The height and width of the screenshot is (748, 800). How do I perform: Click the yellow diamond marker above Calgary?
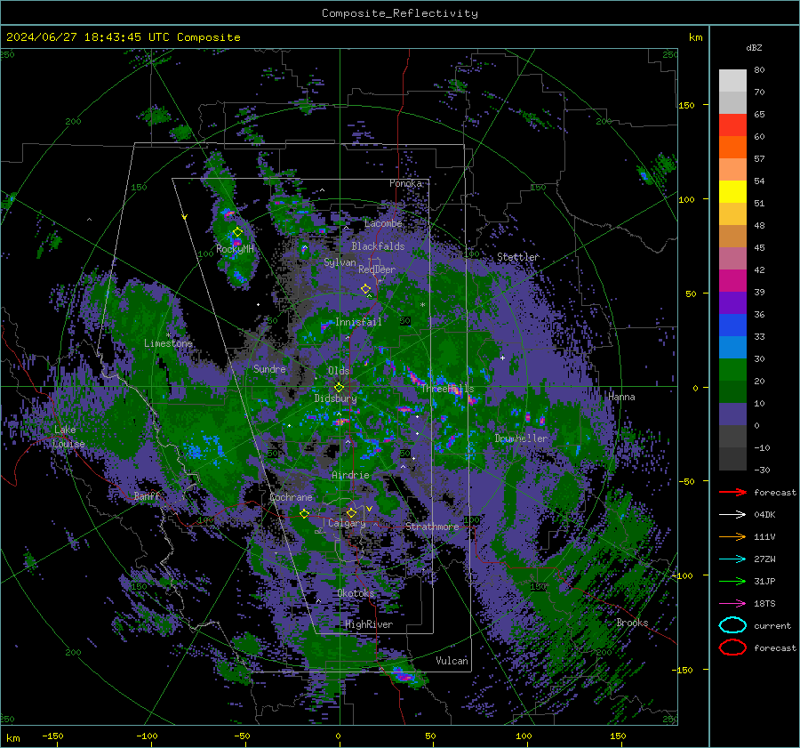coord(351,512)
